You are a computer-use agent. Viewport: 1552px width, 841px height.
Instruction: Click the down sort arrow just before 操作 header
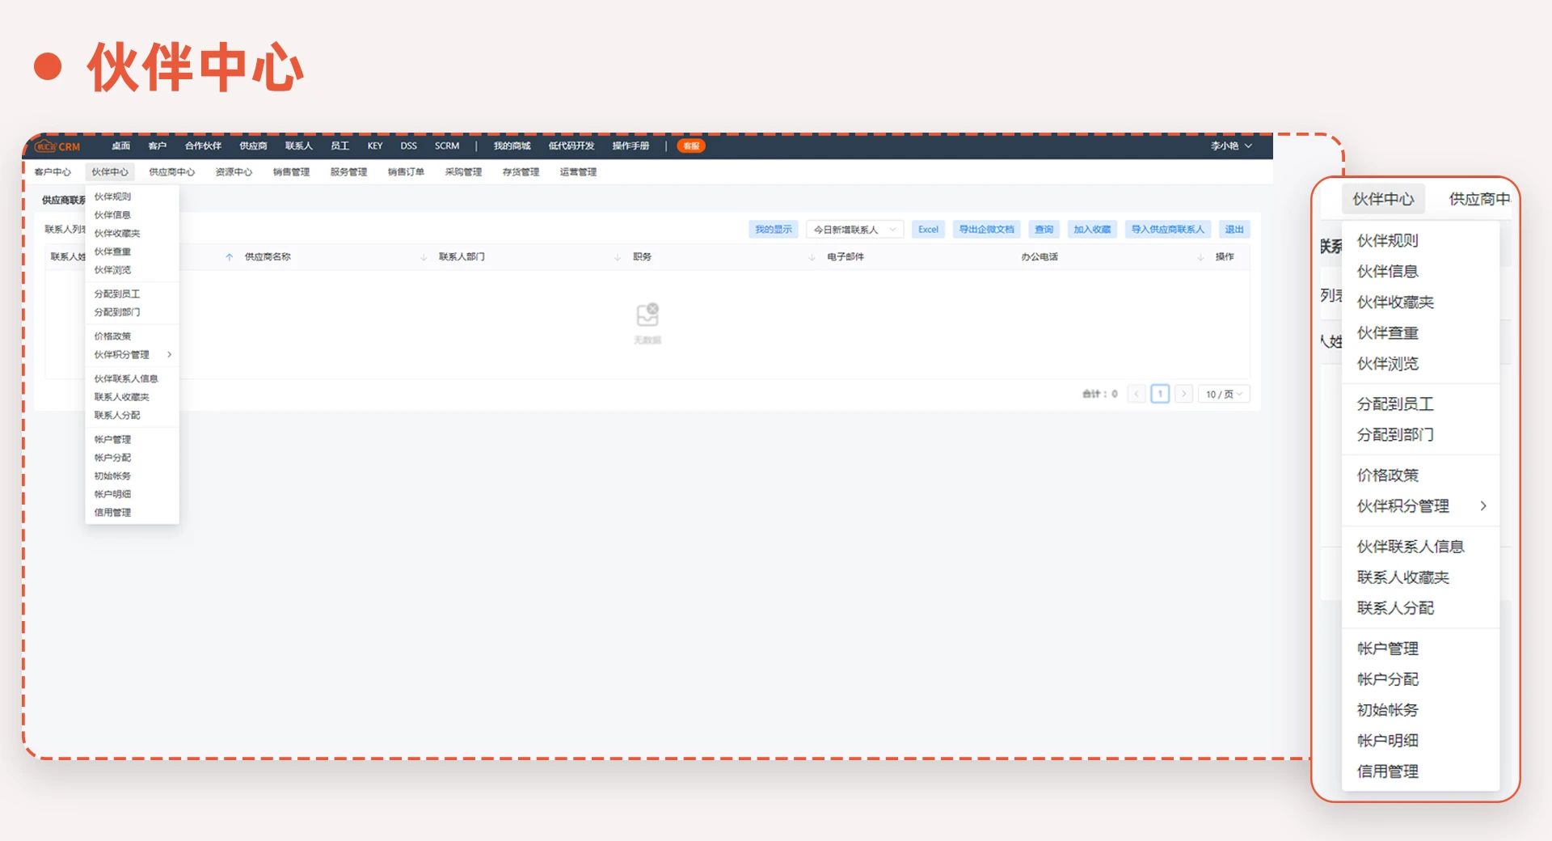(1200, 257)
